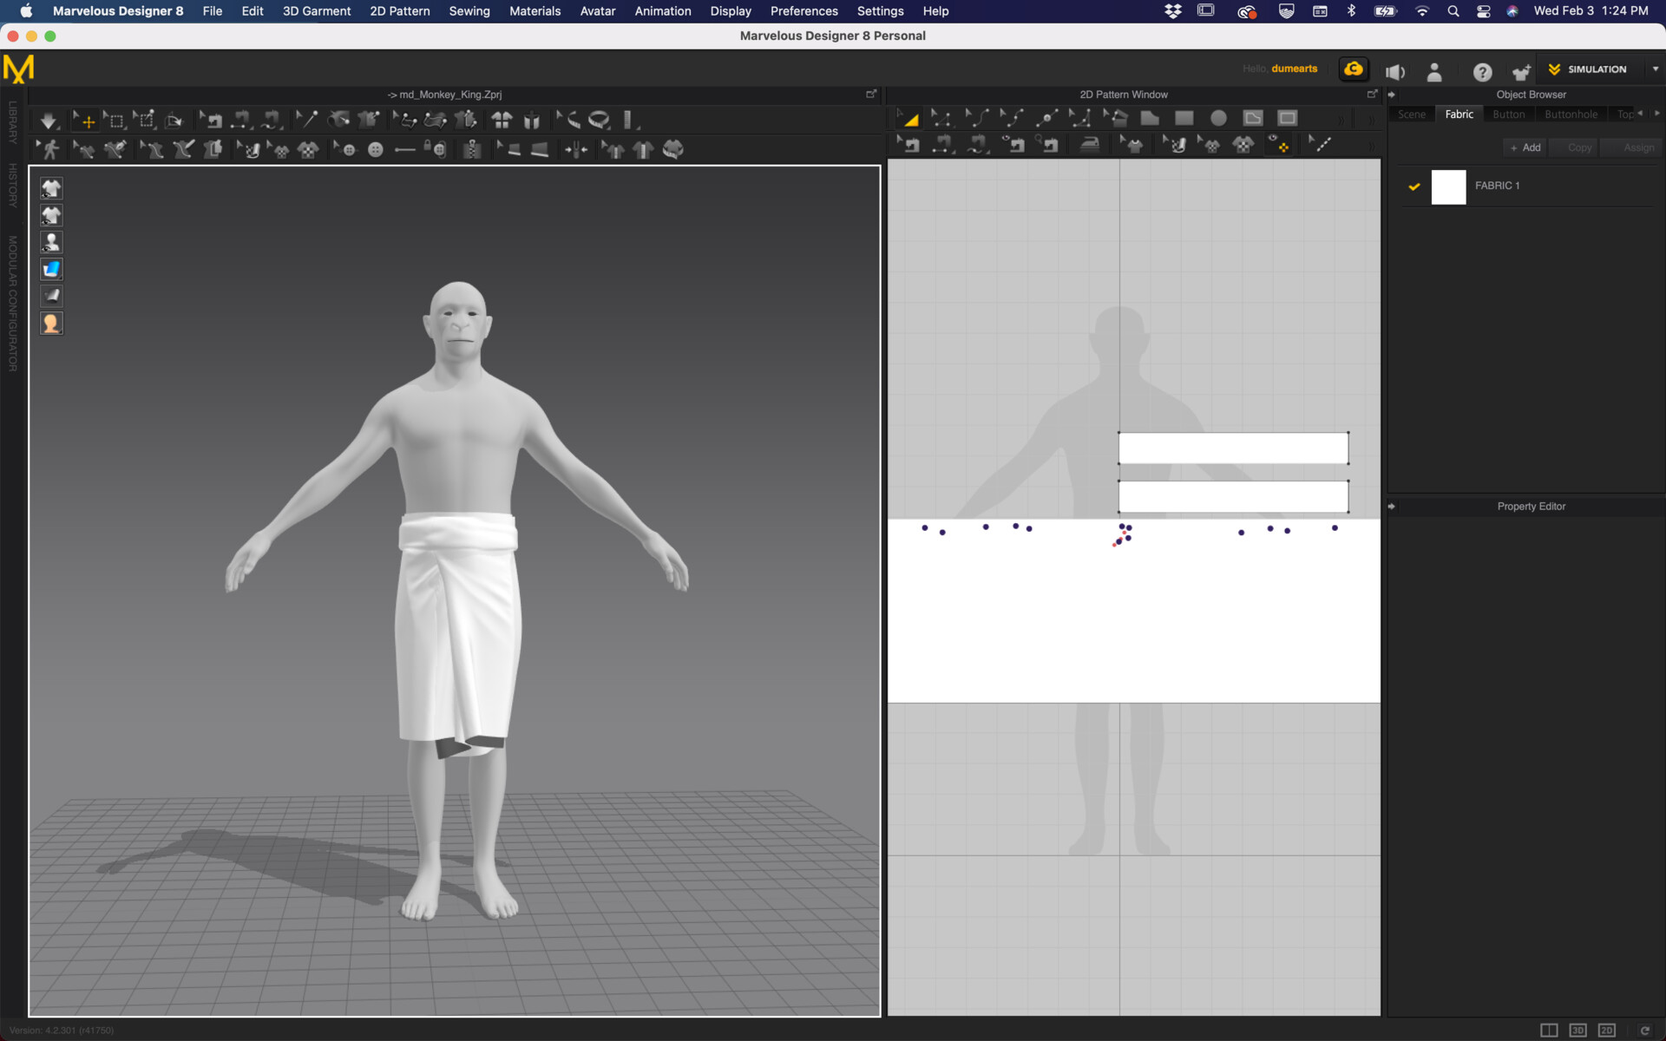Uncheck the FABRIC 1 active checkmark
This screenshot has width=1666, height=1041.
click(x=1416, y=186)
